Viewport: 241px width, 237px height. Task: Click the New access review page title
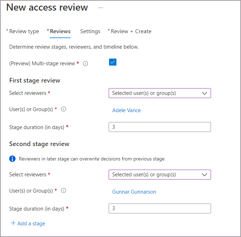pyautogui.click(x=47, y=7)
